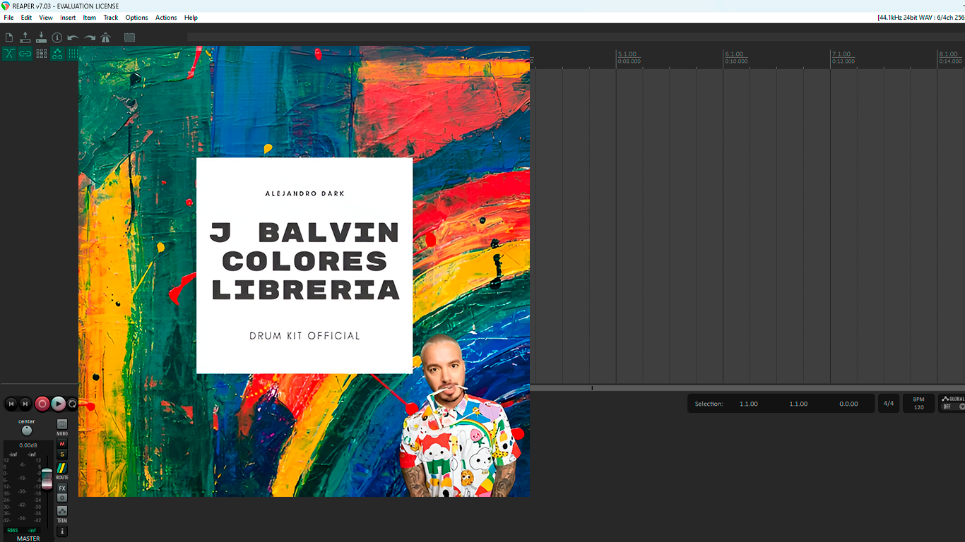Toggle ripple editing grid icon
The width and height of the screenshot is (965, 542).
coord(41,54)
